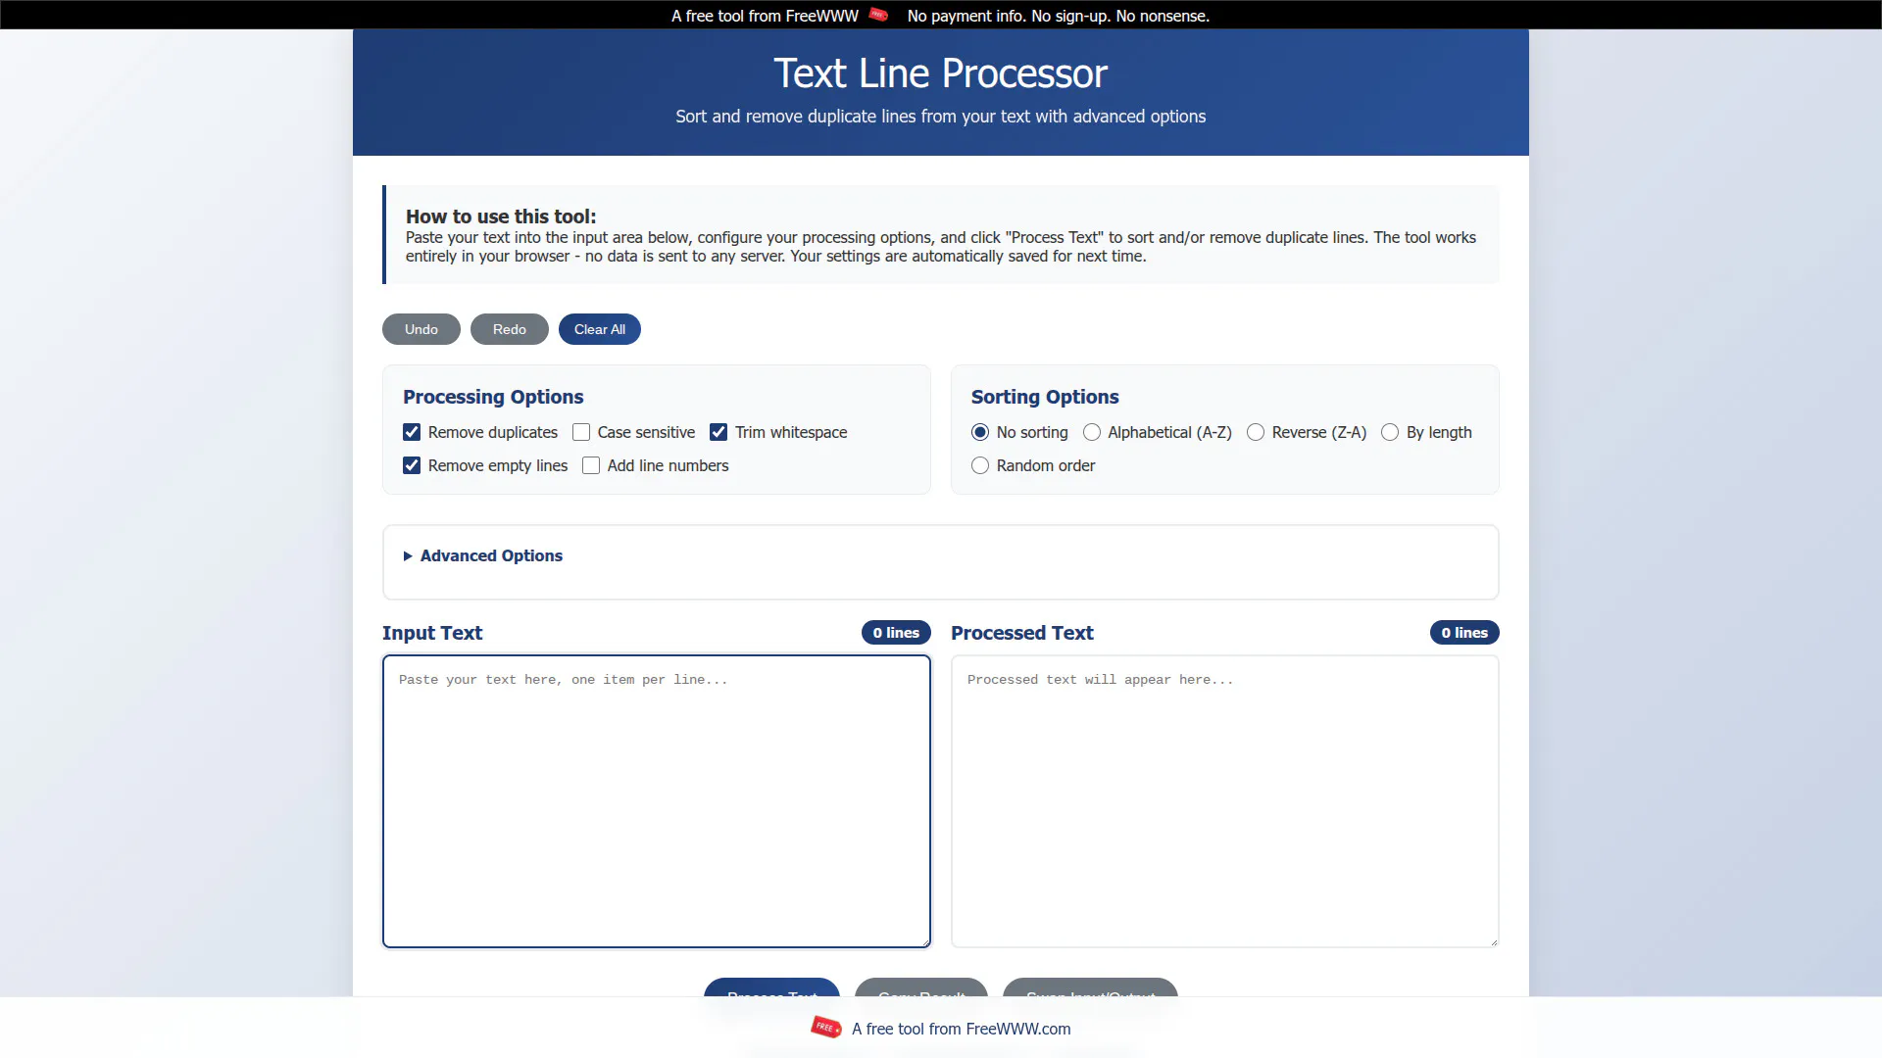This screenshot has width=1882, height=1058.
Task: Expand the Advanced Options section
Action: [482, 555]
